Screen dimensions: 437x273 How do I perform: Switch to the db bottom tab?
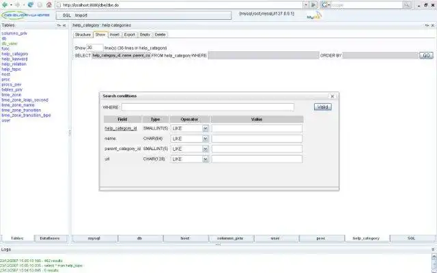point(139,238)
